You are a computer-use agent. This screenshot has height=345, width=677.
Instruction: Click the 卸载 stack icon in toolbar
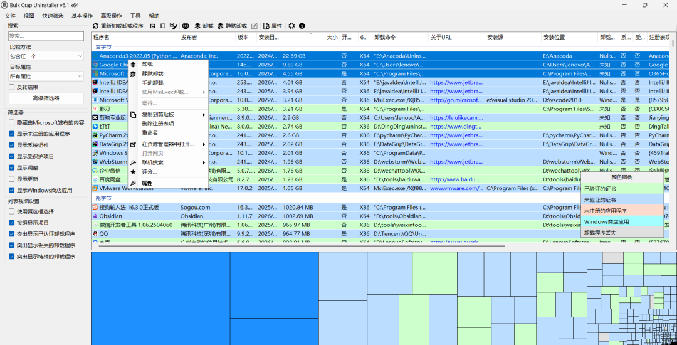click(197, 26)
